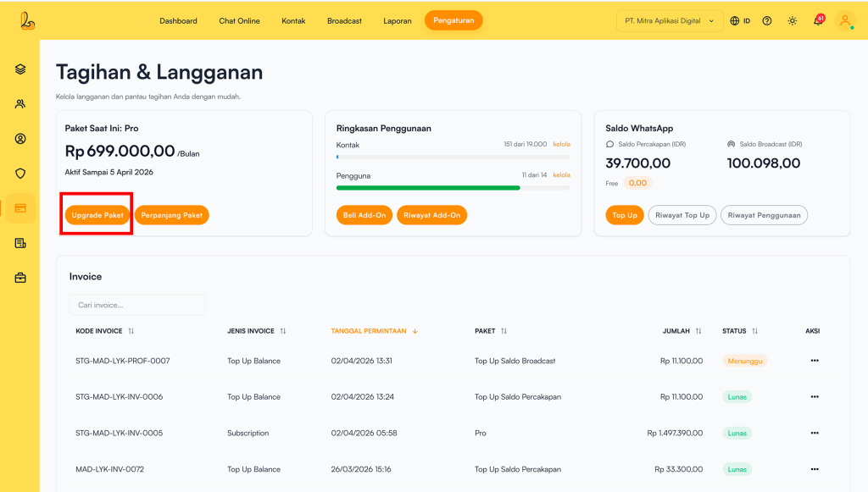This screenshot has width=868, height=492.
Task: Go to the Broadcast menu
Action: pyautogui.click(x=344, y=21)
